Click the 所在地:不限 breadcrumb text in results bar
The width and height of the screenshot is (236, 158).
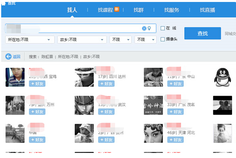click(x=68, y=57)
